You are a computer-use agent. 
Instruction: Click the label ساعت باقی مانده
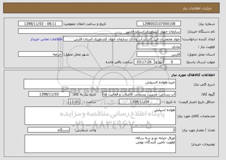click(119, 62)
